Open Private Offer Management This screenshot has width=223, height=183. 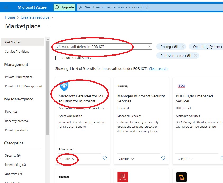click(x=24, y=86)
